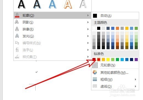Expand the arrow beside 映像(R)

pos(88,29)
